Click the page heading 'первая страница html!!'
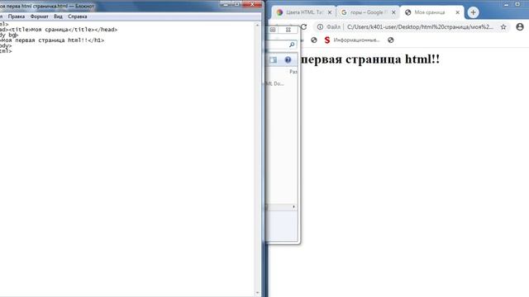 tap(371, 59)
